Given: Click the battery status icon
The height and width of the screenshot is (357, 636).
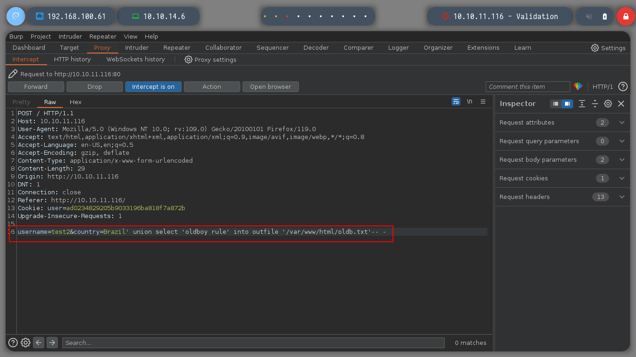Looking at the screenshot, I should (605, 16).
